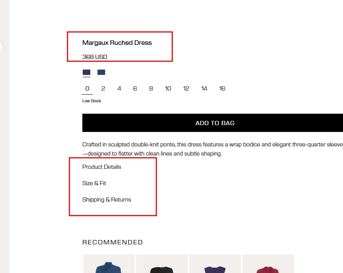Choose size 2
This screenshot has width=343, height=273.
coord(103,89)
